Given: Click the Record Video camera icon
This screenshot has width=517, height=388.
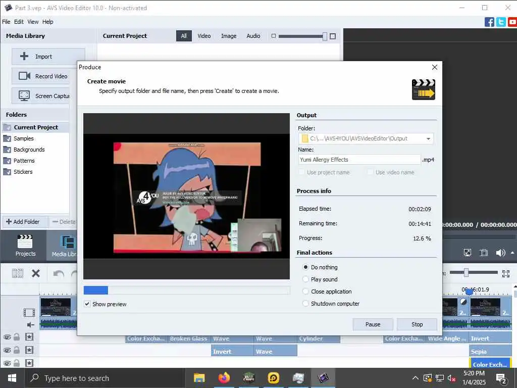Looking at the screenshot, I should click(x=24, y=76).
